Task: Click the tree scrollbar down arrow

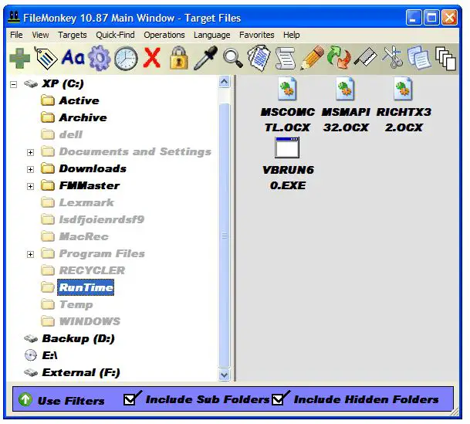Action: tap(225, 375)
